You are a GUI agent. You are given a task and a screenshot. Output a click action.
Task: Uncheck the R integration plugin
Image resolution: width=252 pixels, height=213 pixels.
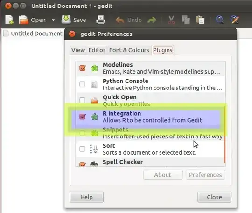pos(83,117)
